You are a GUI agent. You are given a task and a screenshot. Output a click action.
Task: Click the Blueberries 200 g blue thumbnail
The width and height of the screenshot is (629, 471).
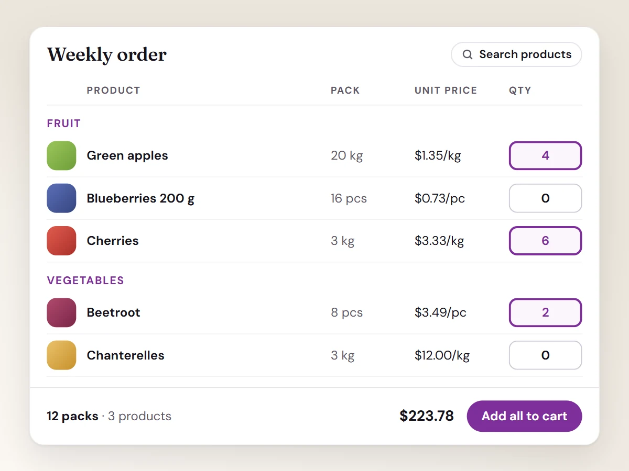[61, 198]
